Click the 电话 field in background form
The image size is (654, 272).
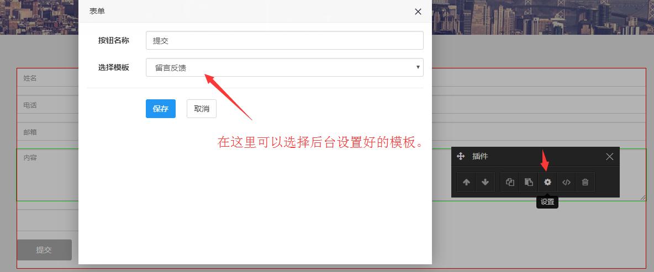[47, 105]
